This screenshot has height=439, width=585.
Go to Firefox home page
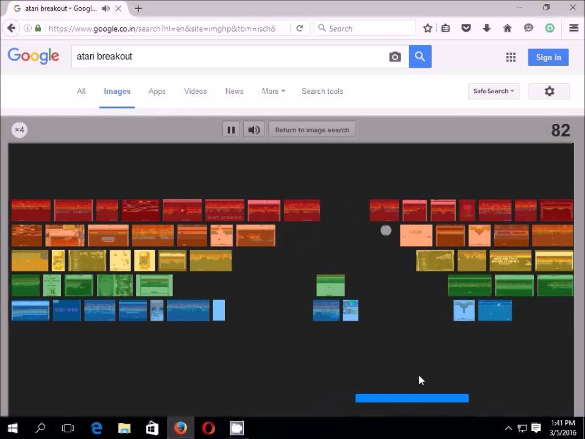[508, 28]
